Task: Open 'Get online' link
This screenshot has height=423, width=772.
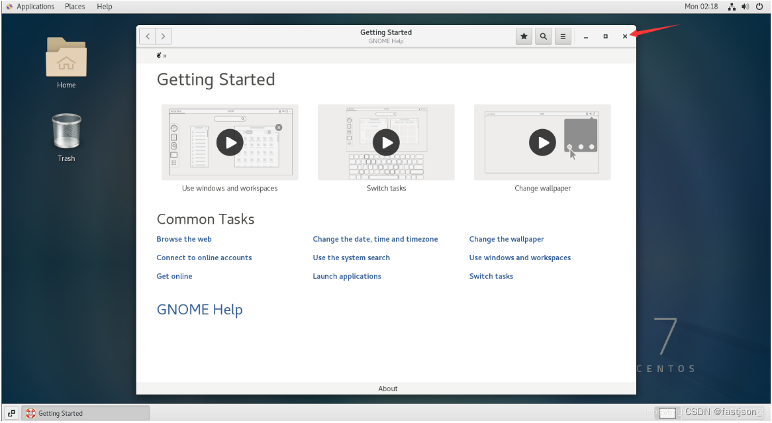Action: [x=174, y=276]
